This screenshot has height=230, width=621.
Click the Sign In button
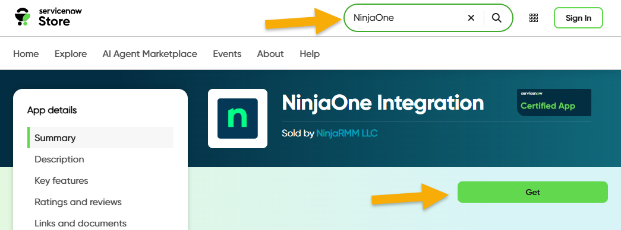(578, 18)
